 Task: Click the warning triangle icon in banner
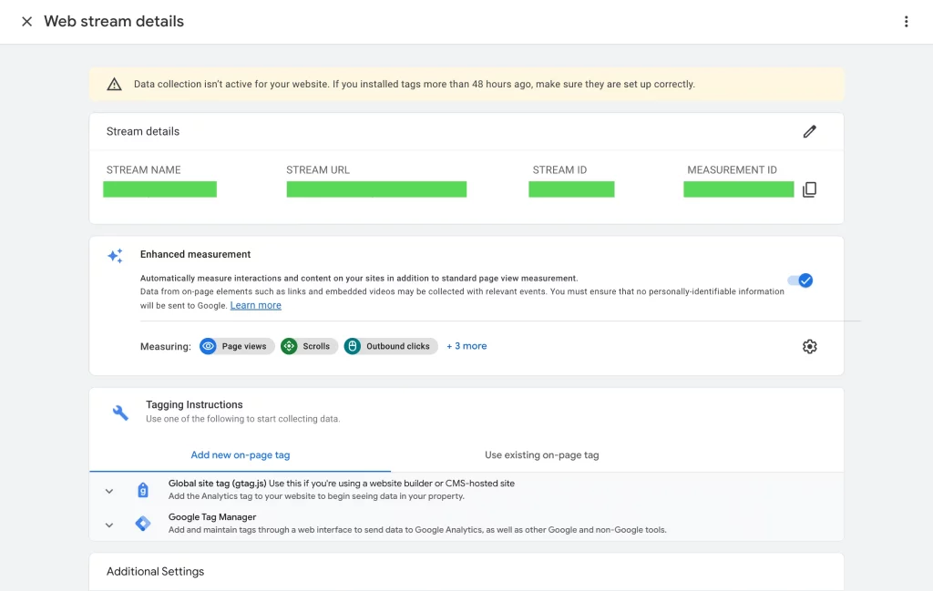(114, 85)
